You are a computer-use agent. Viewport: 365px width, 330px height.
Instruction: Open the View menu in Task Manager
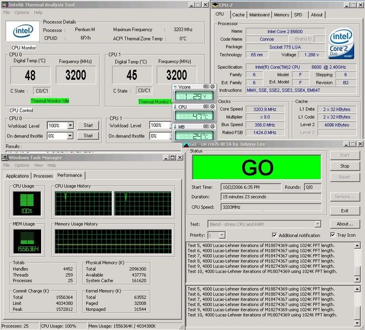(38, 165)
